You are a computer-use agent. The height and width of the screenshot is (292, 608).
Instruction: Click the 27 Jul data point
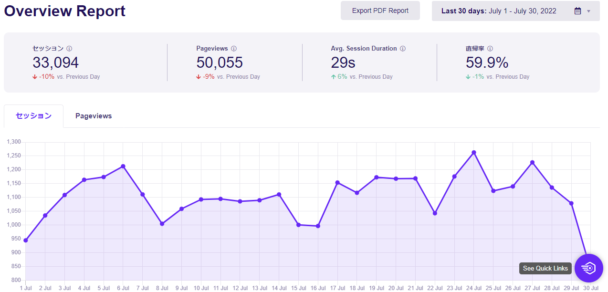pos(532,162)
